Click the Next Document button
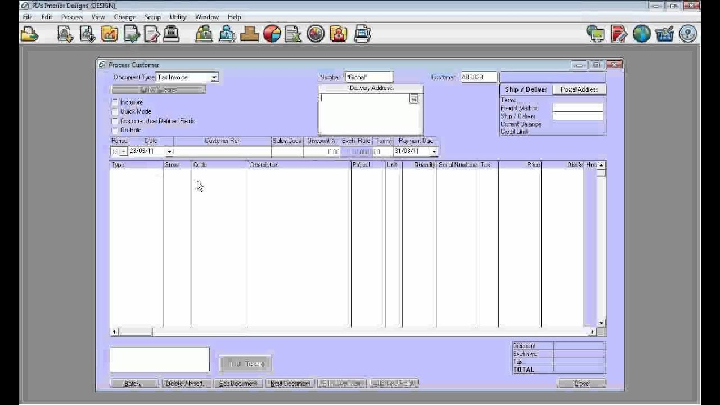 coord(290,384)
